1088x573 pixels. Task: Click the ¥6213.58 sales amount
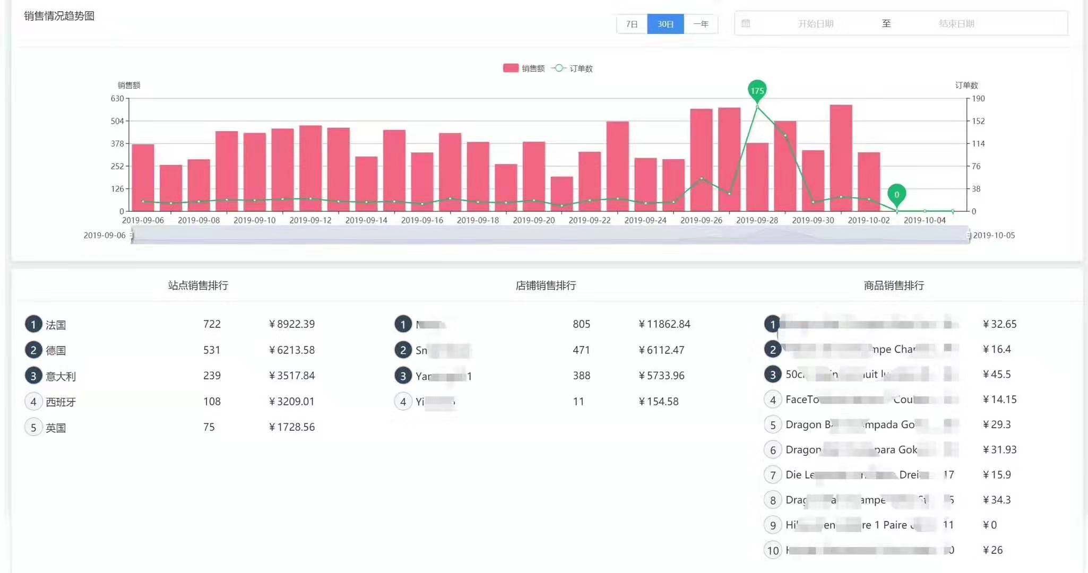[x=292, y=350]
